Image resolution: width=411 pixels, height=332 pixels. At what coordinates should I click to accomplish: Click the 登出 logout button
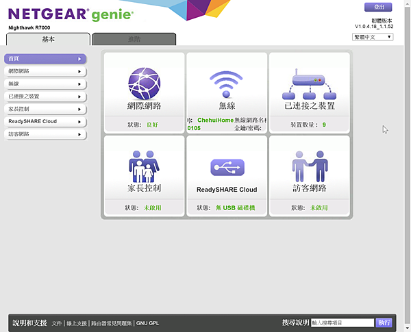point(378,7)
